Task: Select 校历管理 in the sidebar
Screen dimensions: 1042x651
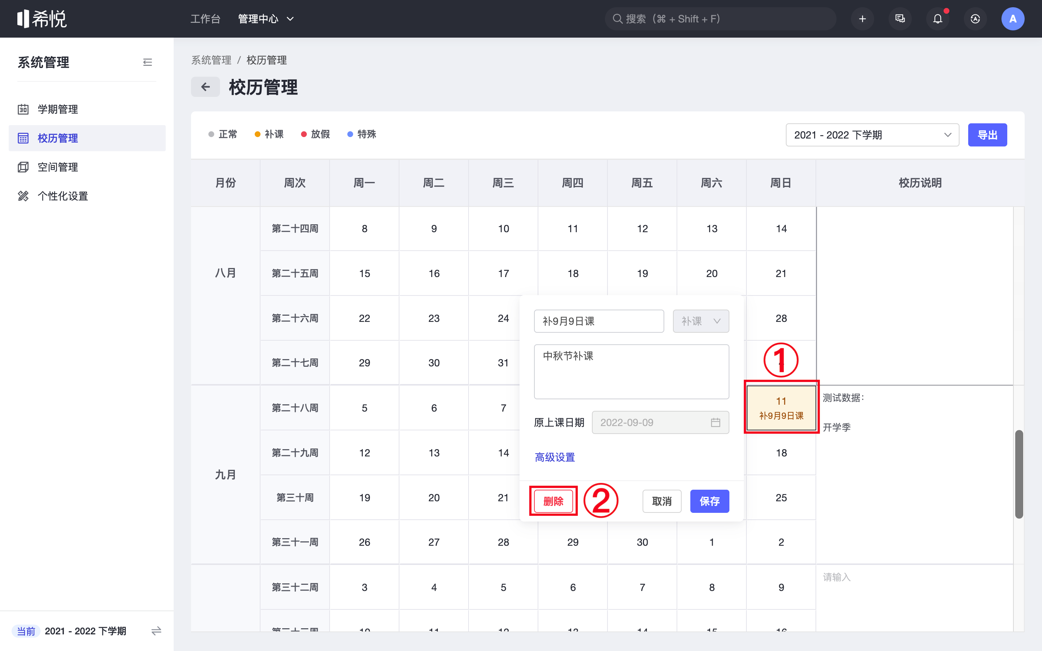Action: 87,138
